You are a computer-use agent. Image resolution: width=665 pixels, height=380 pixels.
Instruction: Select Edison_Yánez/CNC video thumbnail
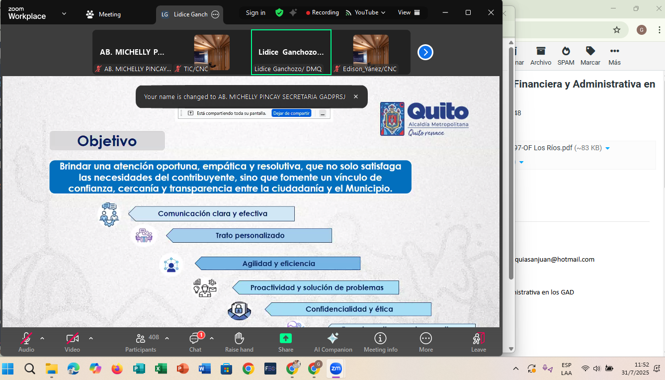tap(371, 52)
